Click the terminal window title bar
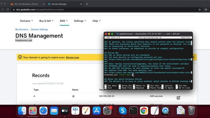The width and height of the screenshot is (210, 118). click(148, 34)
